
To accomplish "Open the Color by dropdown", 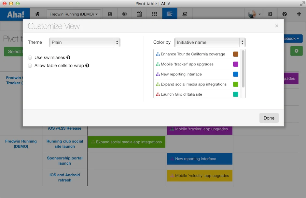I will [210, 42].
